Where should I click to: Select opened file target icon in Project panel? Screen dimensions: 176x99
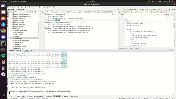[28, 12]
